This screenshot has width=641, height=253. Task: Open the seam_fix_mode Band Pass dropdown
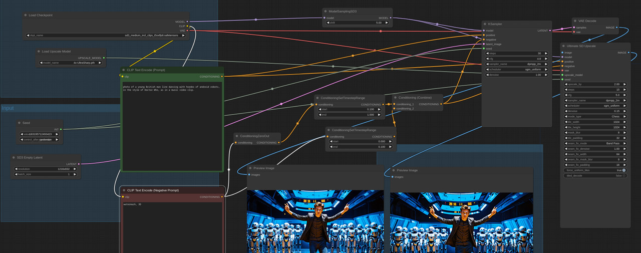pos(595,143)
